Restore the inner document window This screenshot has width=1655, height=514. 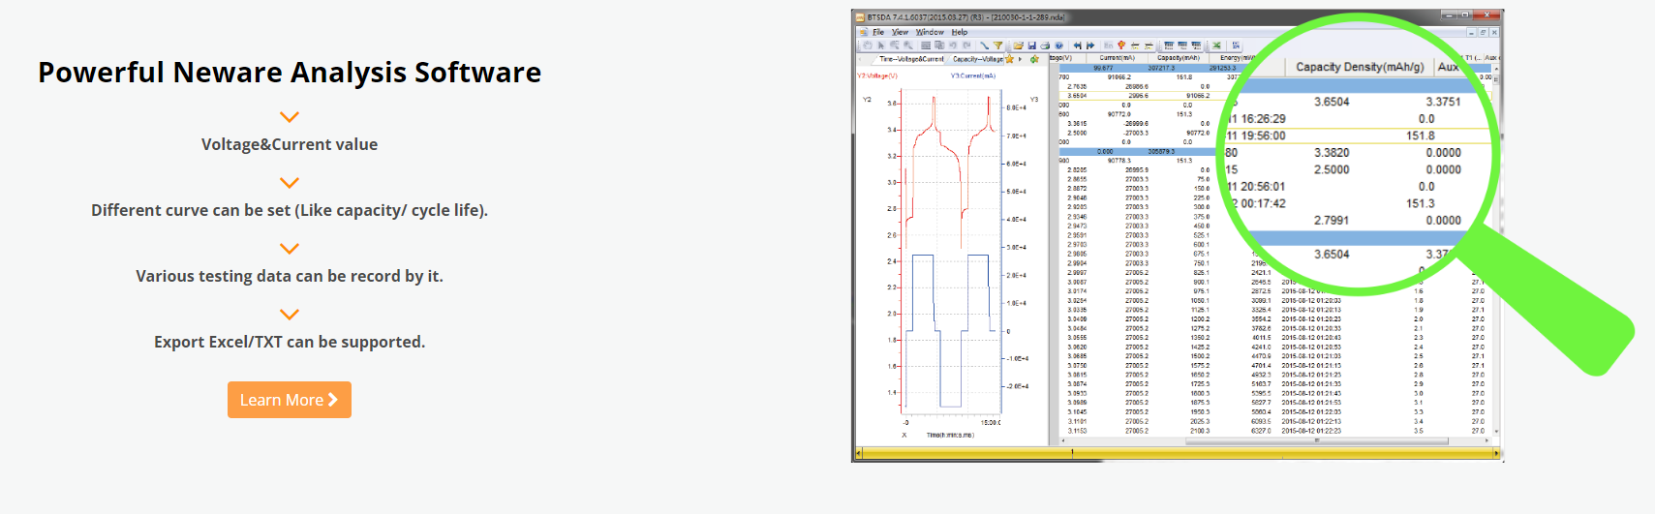(1484, 32)
